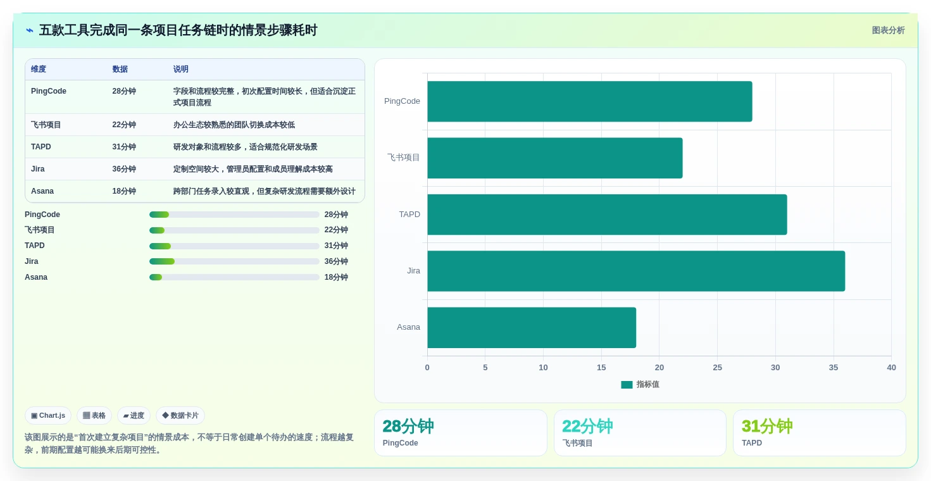
Task: Click the TAPD progress bar
Action: pos(234,246)
